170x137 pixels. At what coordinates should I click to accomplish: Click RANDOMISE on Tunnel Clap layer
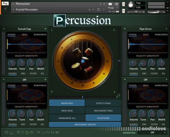point(40,34)
